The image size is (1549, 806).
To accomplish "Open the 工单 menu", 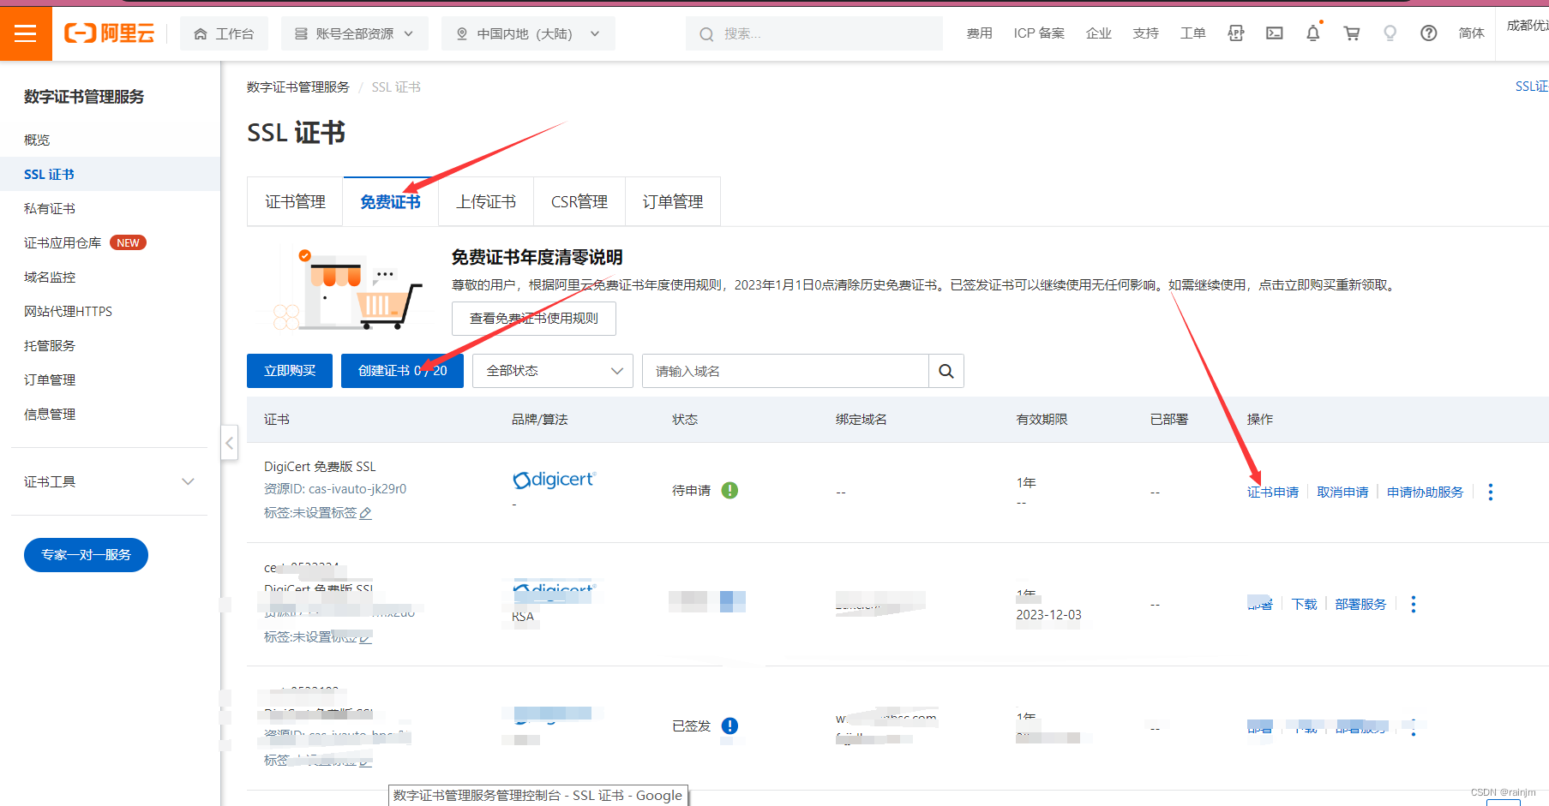I will pyautogui.click(x=1192, y=33).
